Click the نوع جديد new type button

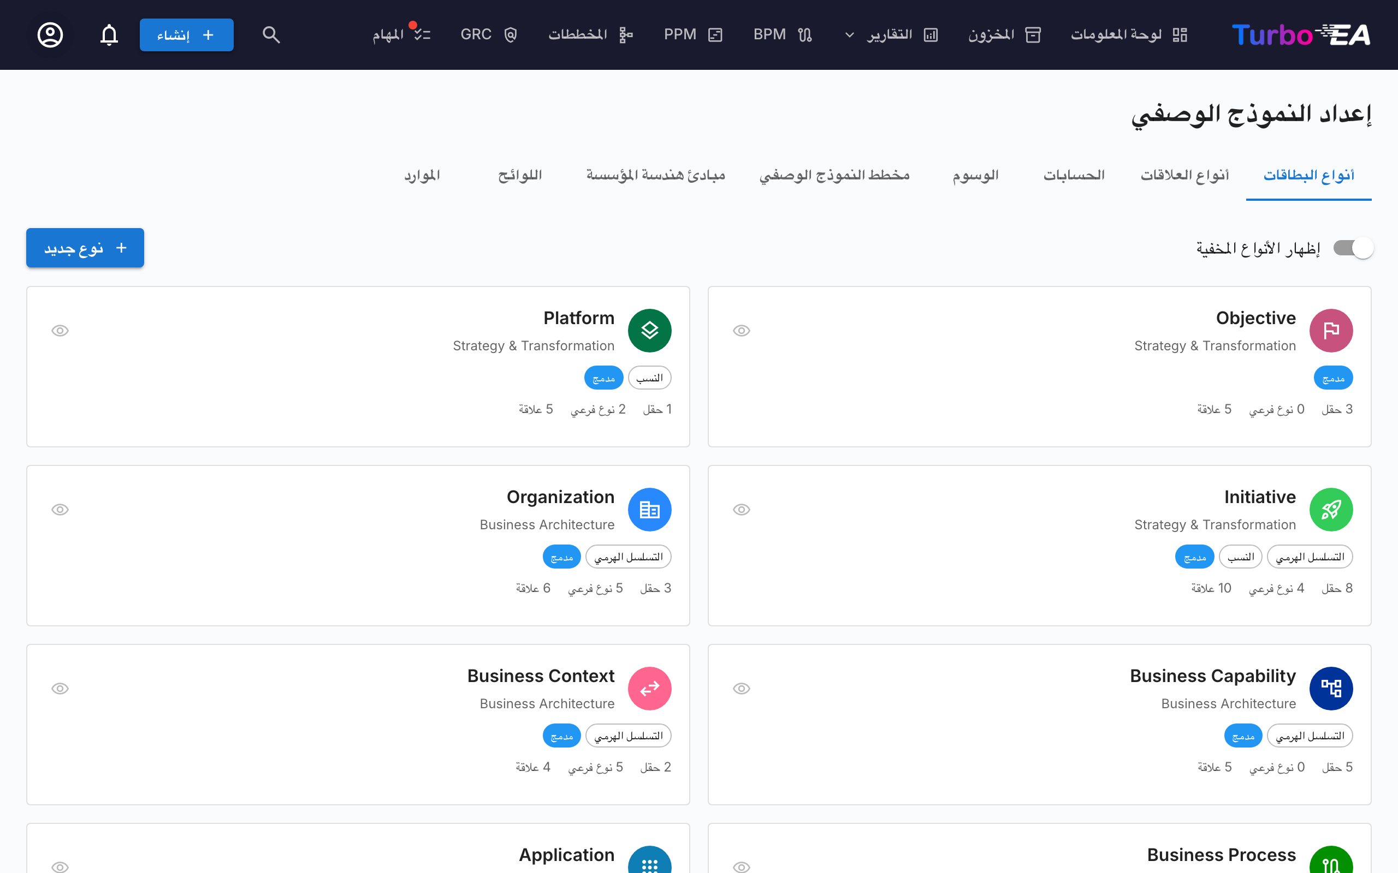click(x=85, y=248)
